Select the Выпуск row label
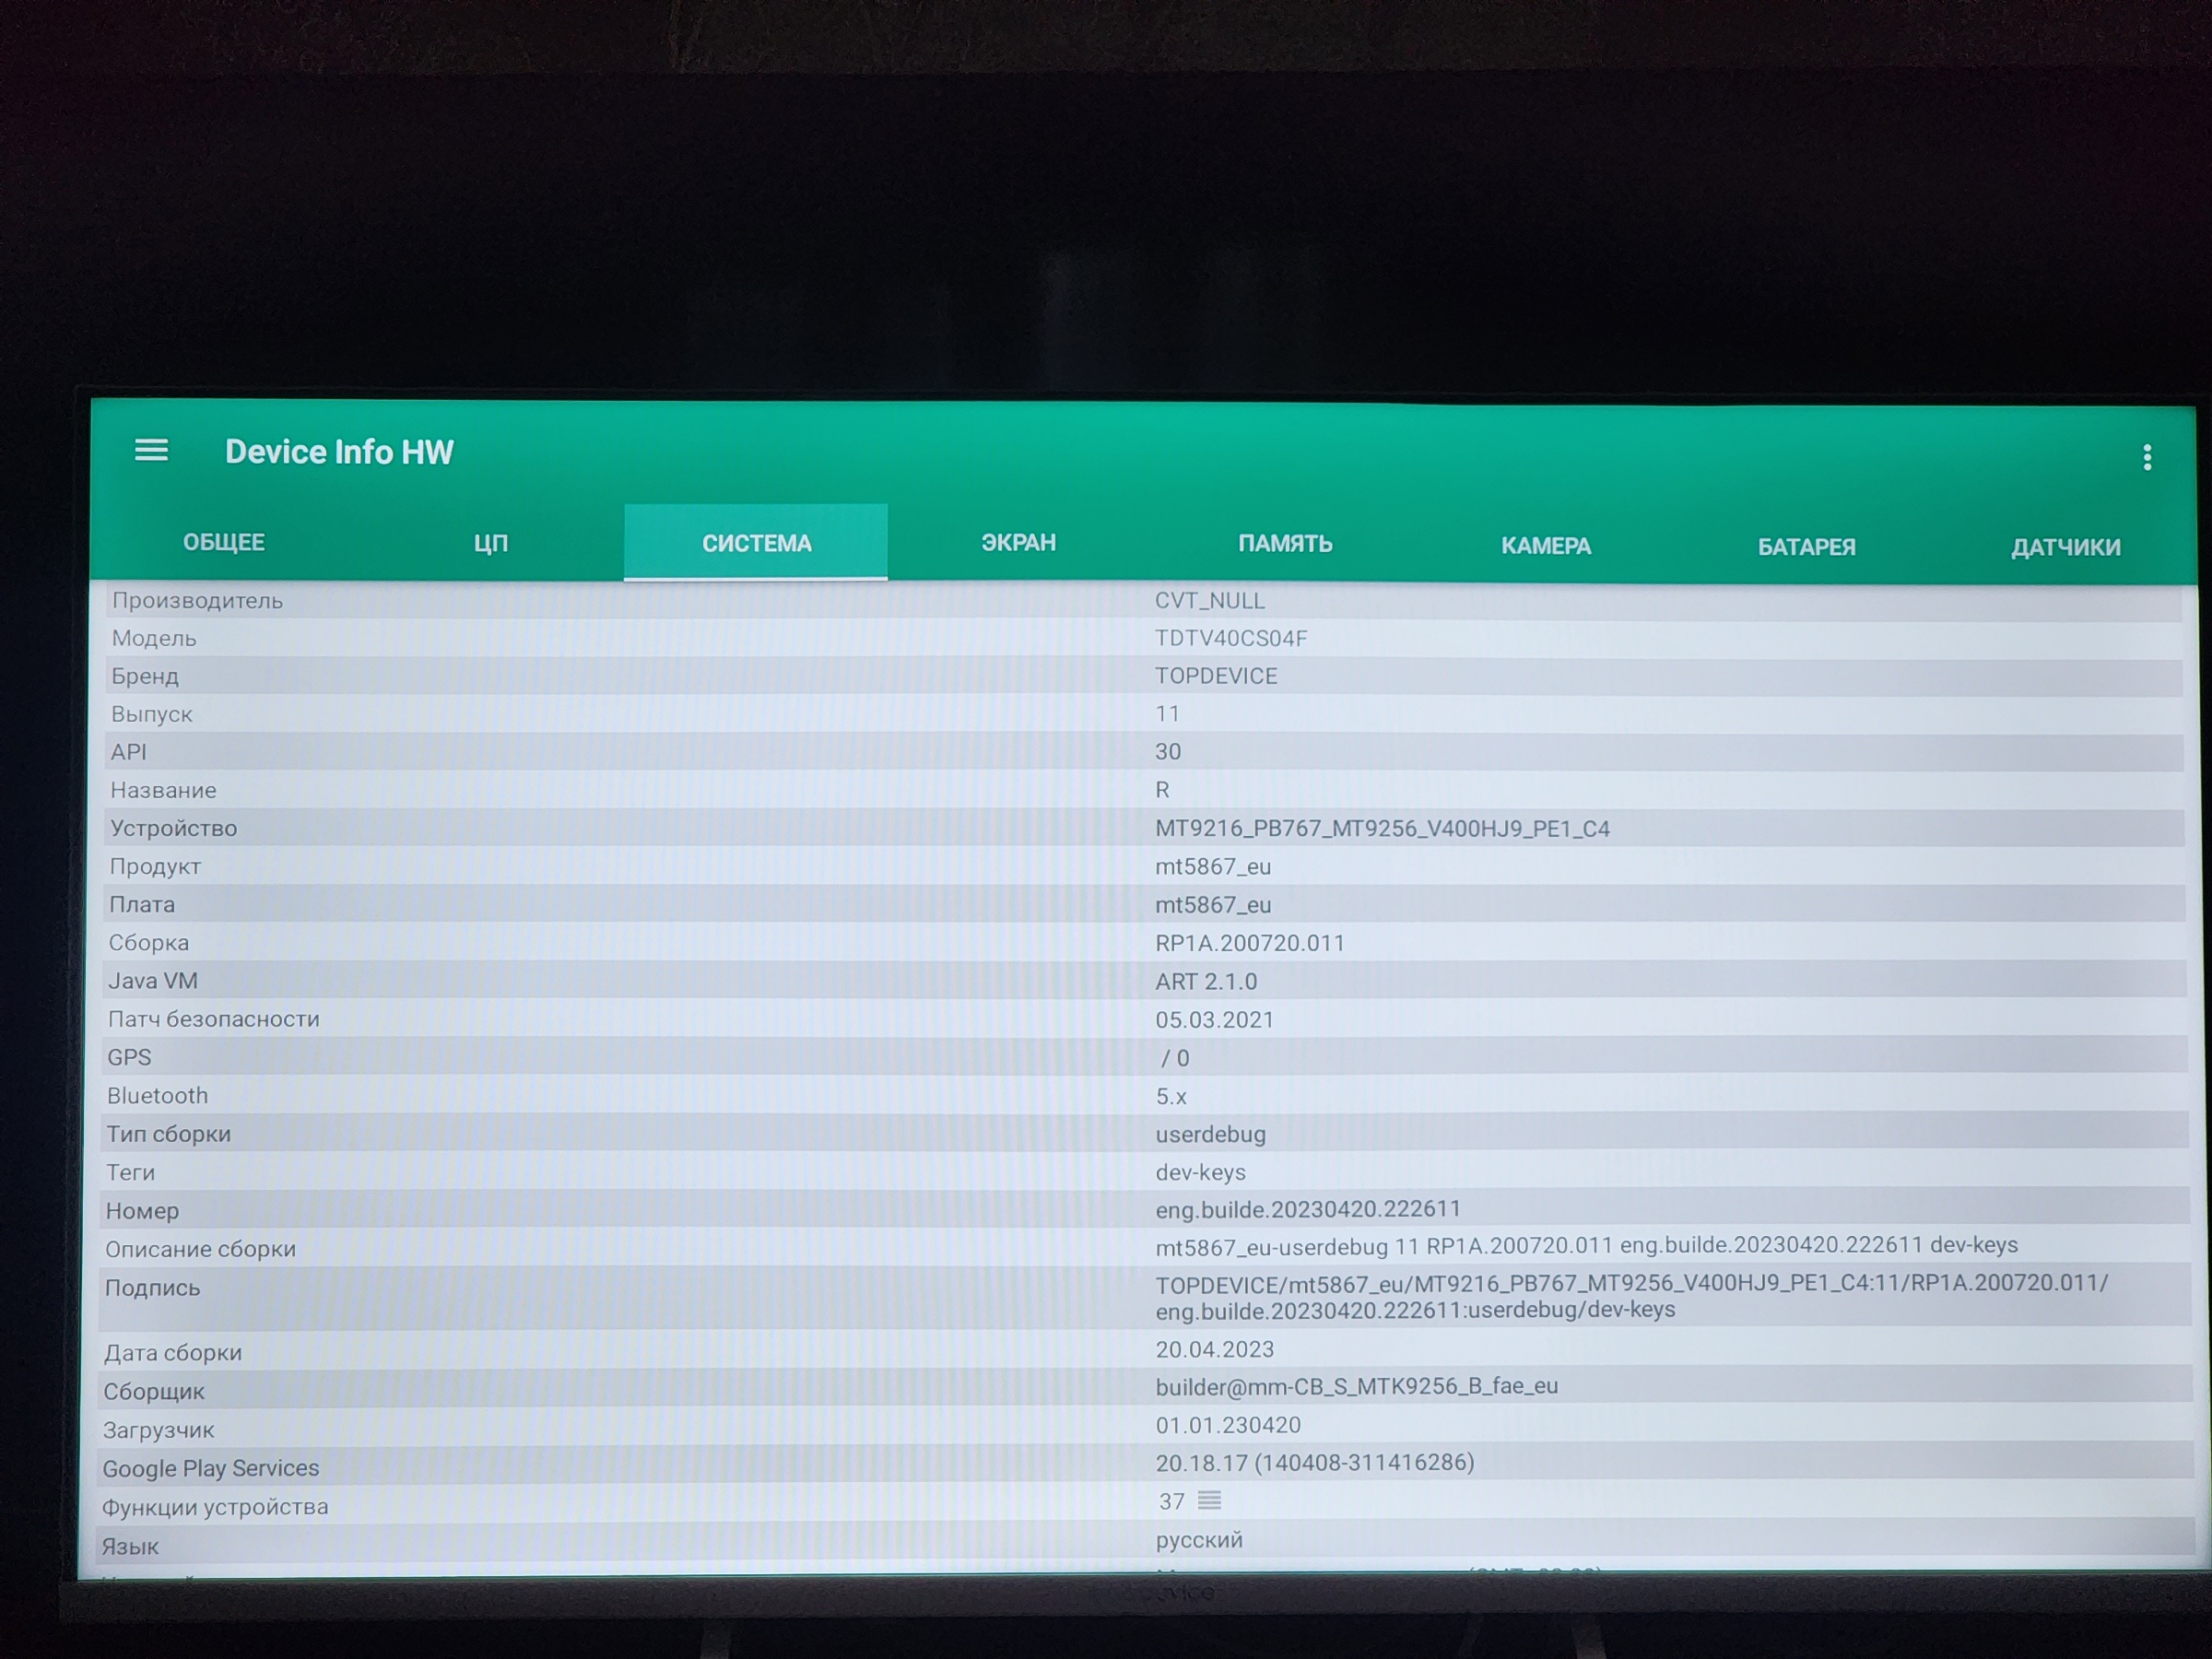2212x1659 pixels. [151, 714]
